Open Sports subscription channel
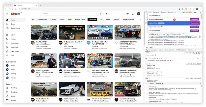Image resolution: width=206 pixels, height=107 pixels. (16, 69)
